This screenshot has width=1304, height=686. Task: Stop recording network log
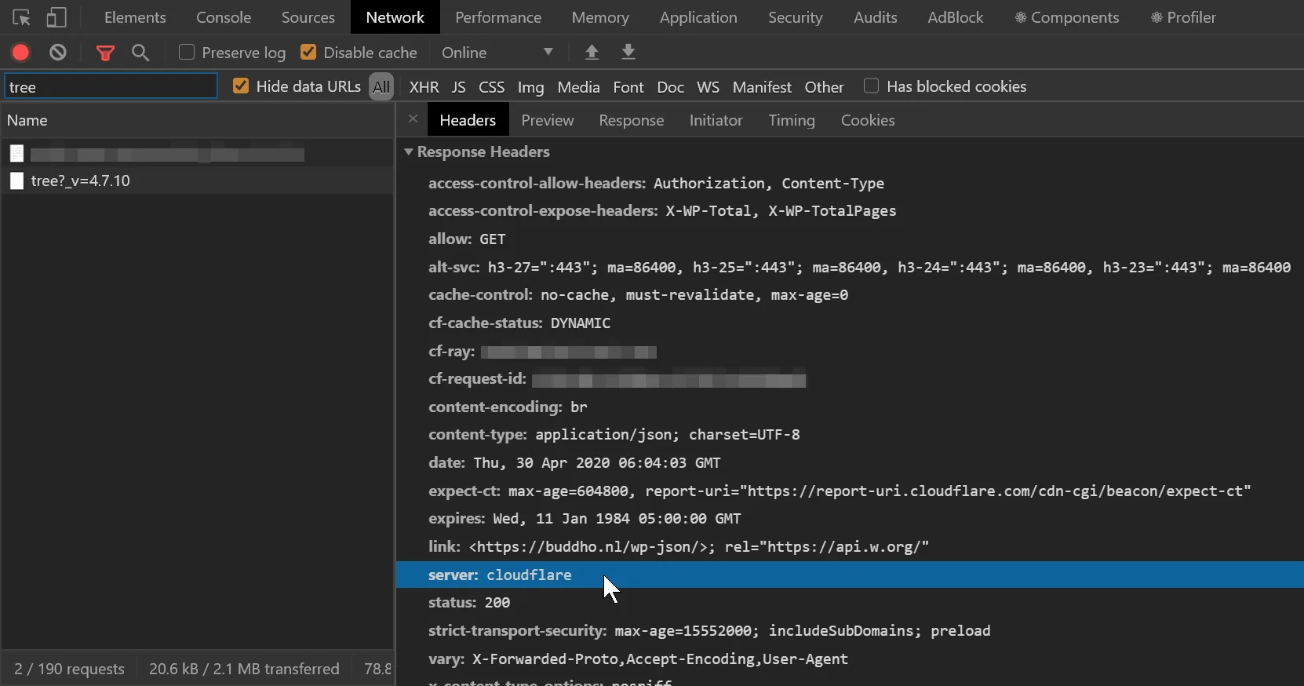click(20, 53)
